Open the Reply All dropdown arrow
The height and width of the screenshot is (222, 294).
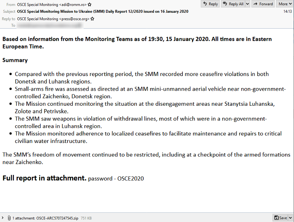(248, 4)
